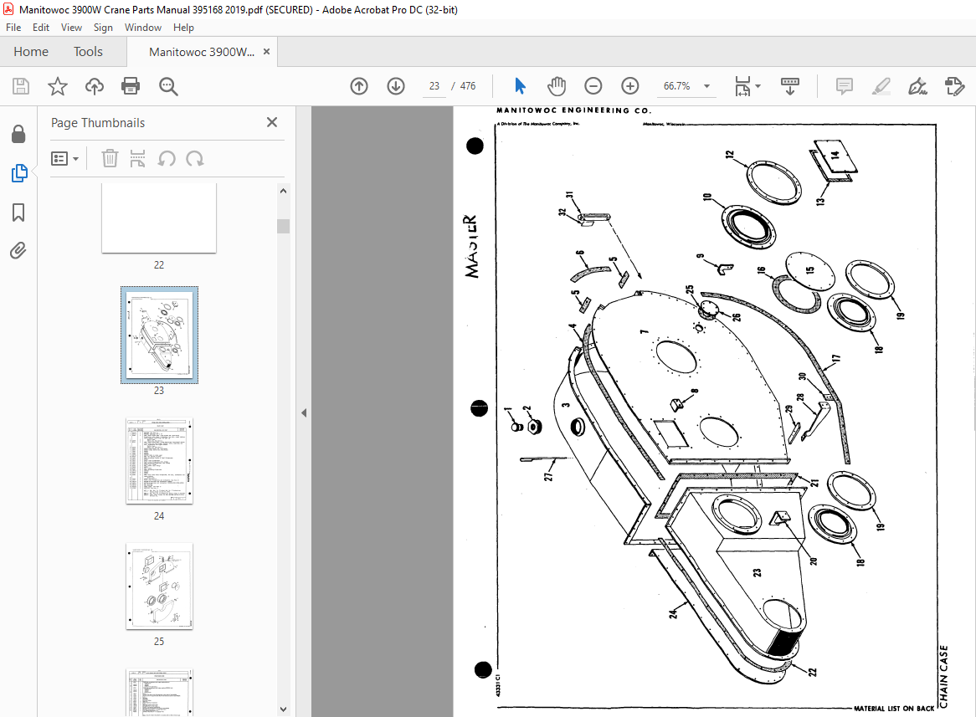Select the Manitowoc 3900W document tab

202,52
